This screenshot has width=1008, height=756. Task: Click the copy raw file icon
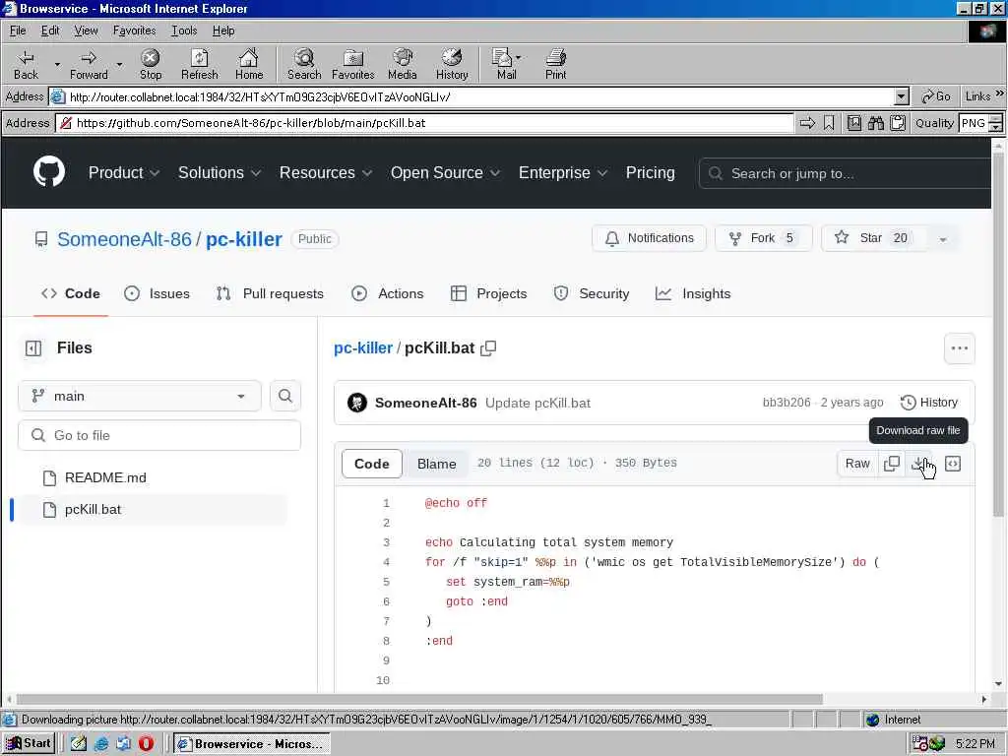coord(892,464)
